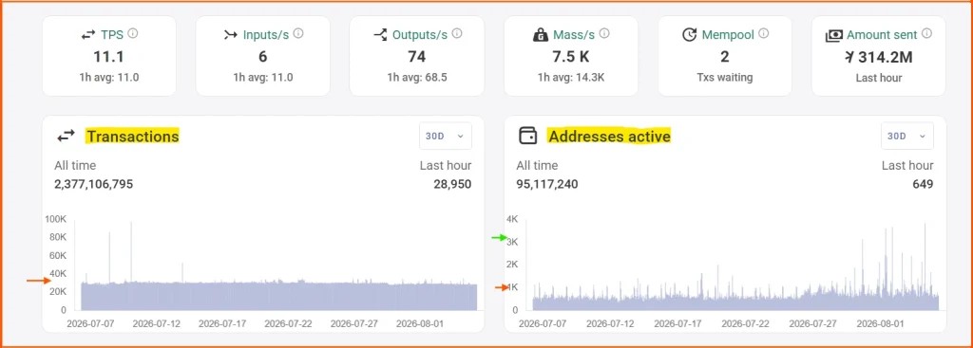Click the TPS info icon
Image resolution: width=973 pixels, height=348 pixels.
point(132,33)
